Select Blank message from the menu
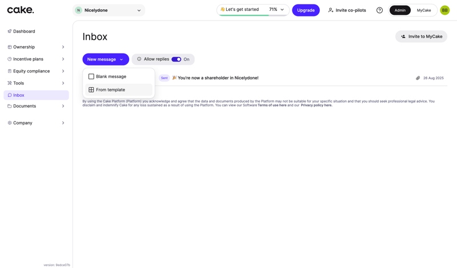Screen dimensions: 457x268 click(111, 76)
